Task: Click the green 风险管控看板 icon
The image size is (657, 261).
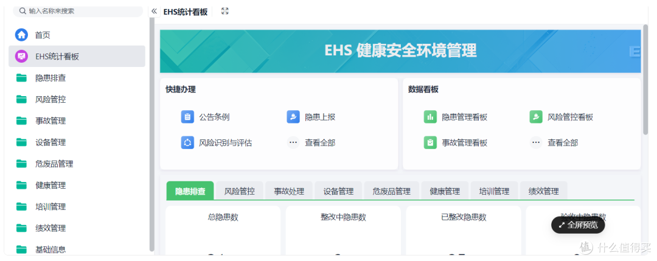Action: pyautogui.click(x=536, y=117)
